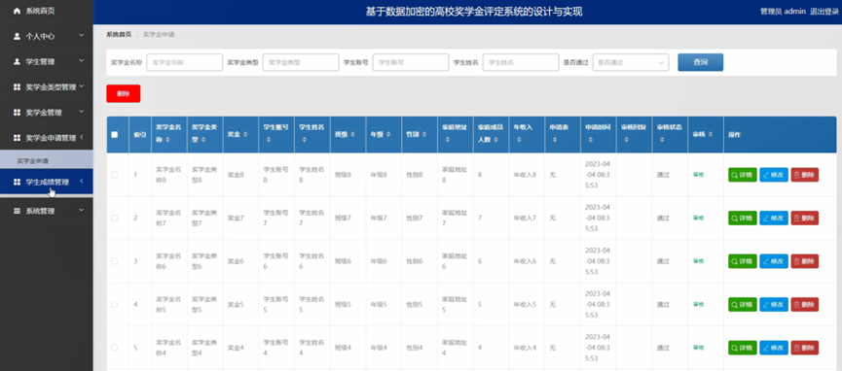
Task: Click 审核 link in row 5
Action: tap(698, 348)
